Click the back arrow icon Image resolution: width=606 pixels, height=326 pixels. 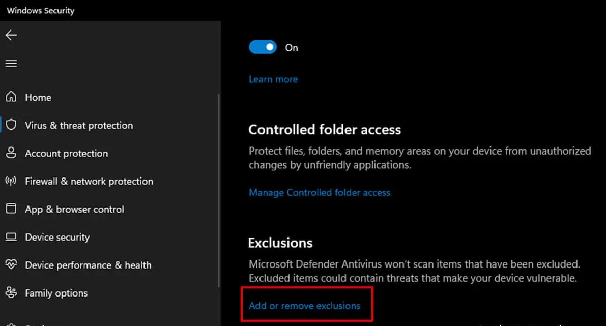tap(11, 35)
